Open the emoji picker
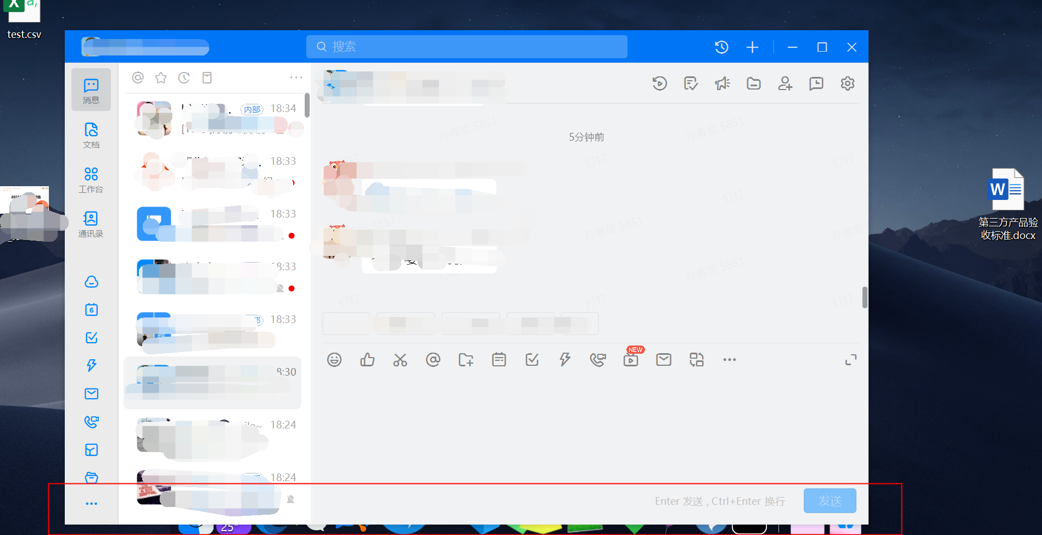This screenshot has width=1042, height=535. point(334,360)
